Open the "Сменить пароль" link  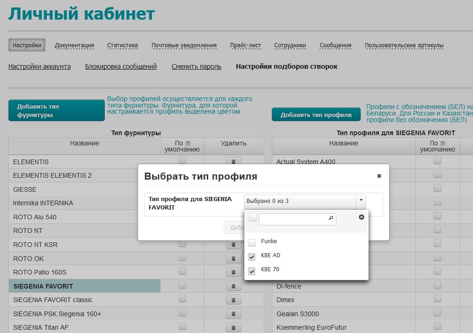pyautogui.click(x=196, y=66)
